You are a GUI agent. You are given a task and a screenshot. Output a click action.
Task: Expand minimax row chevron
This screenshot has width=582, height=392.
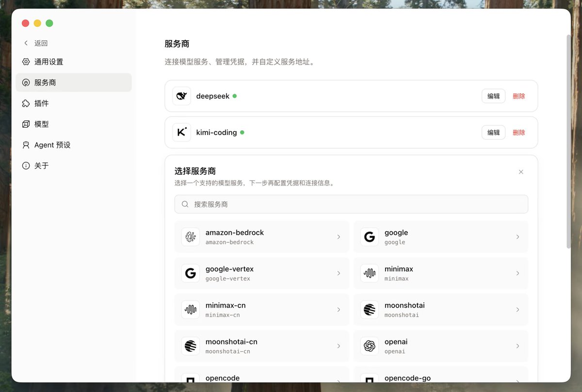[517, 273]
